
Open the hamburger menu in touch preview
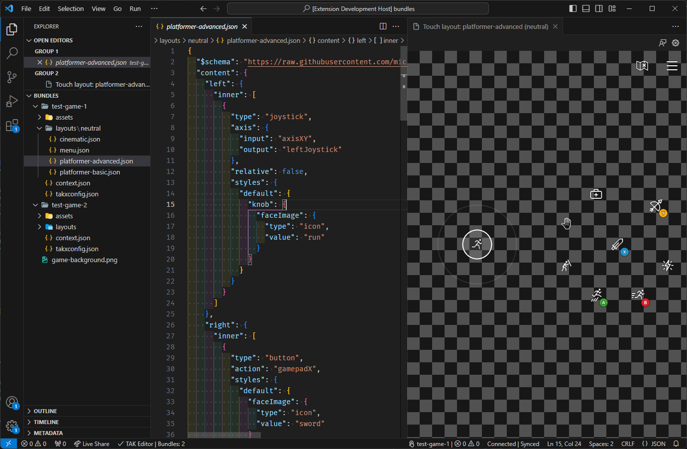672,66
